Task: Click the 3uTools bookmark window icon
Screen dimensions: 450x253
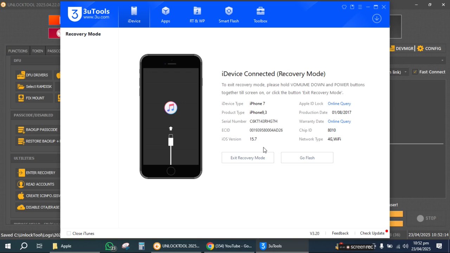Action: [x=352, y=7]
